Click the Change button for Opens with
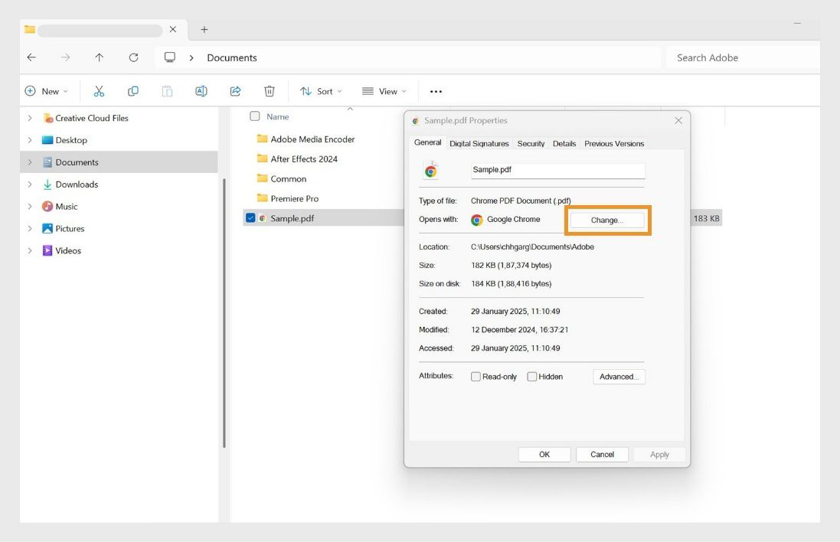This screenshot has height=542, width=840. click(x=607, y=219)
